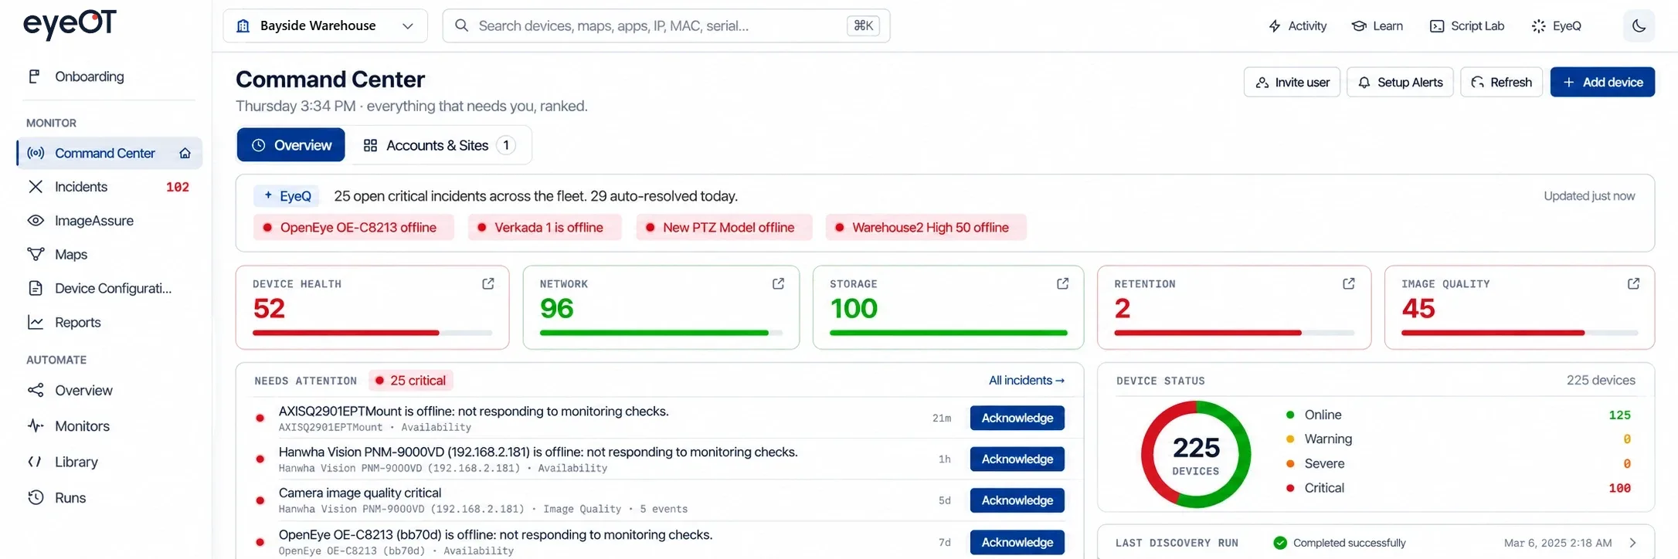Image resolution: width=1678 pixels, height=559 pixels.
Task: Open Library in the sidebar
Action: (109, 462)
